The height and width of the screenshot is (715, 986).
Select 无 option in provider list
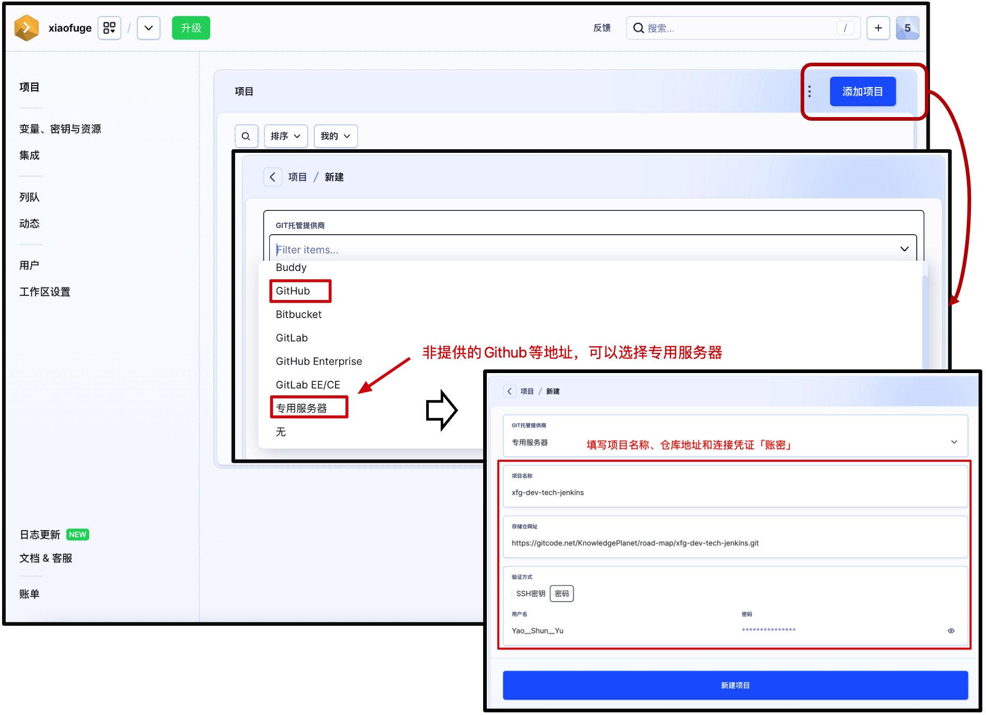coord(281,432)
